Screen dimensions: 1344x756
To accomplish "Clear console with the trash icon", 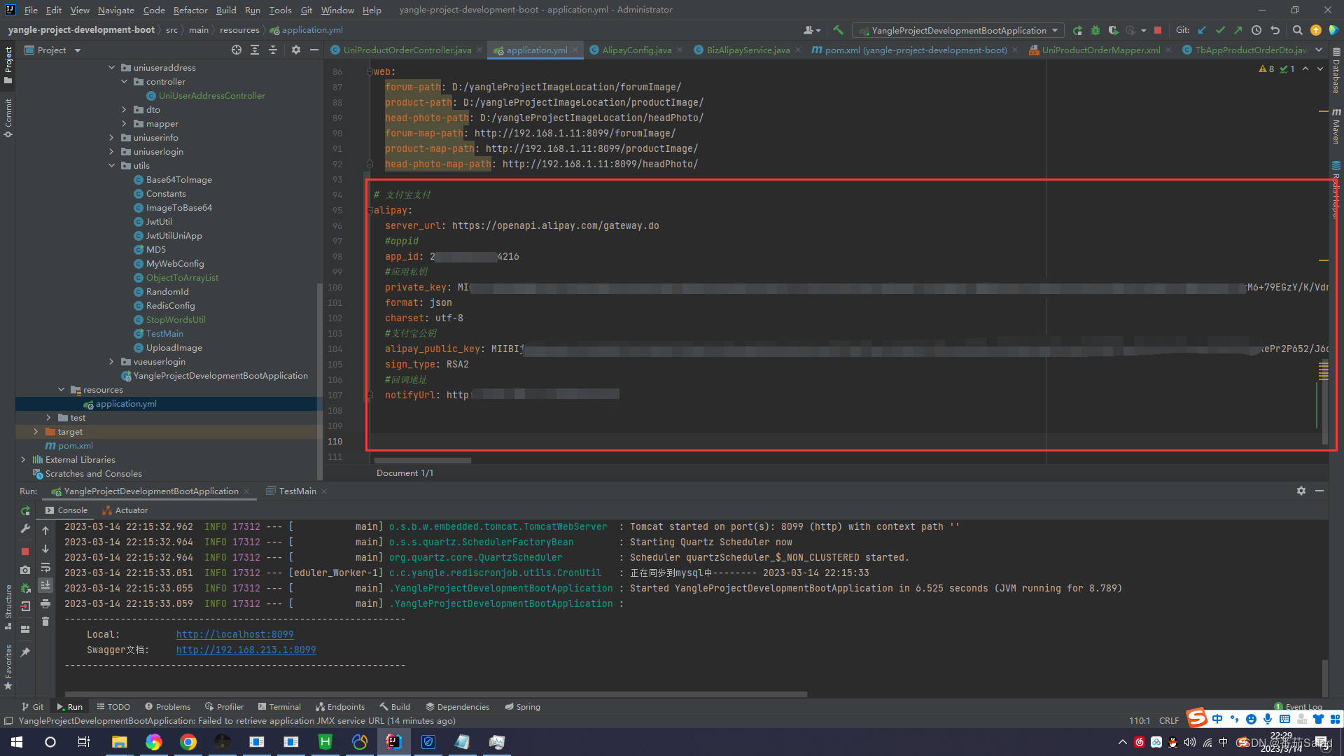I will [x=45, y=622].
